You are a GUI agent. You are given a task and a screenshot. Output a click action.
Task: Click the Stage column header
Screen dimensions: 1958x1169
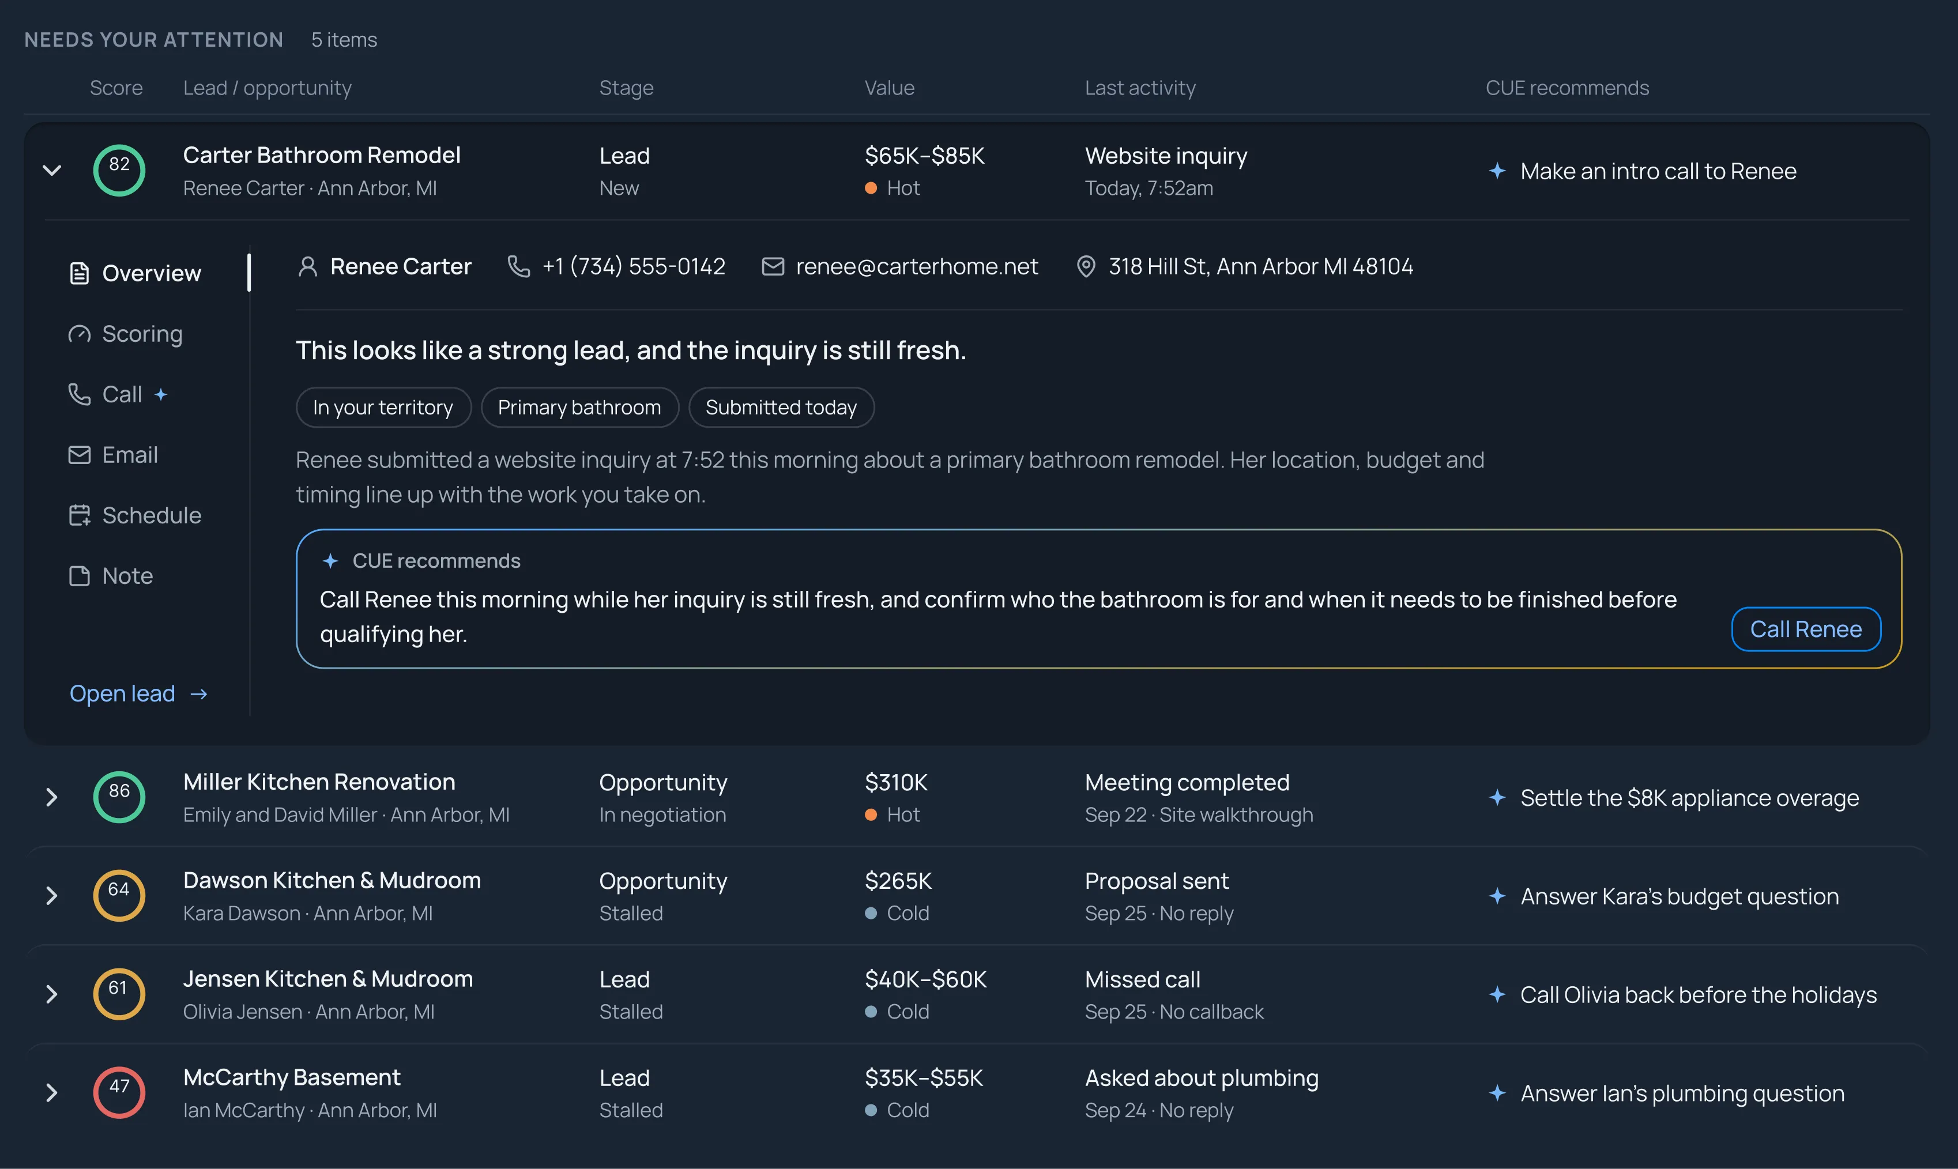pos(626,88)
